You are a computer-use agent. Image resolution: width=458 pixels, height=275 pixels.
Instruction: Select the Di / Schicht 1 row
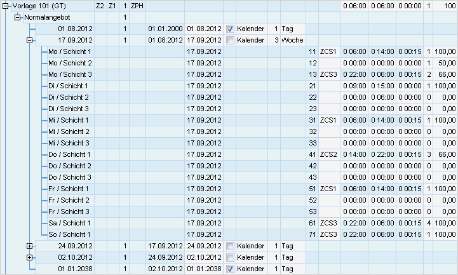[252, 86]
